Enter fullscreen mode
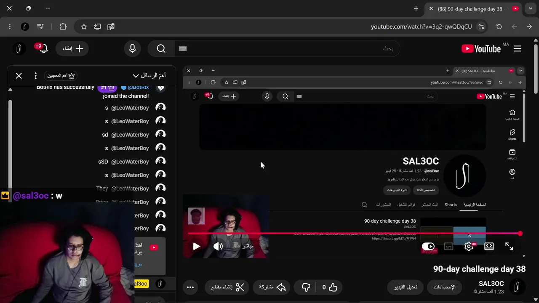 [x=509, y=247]
